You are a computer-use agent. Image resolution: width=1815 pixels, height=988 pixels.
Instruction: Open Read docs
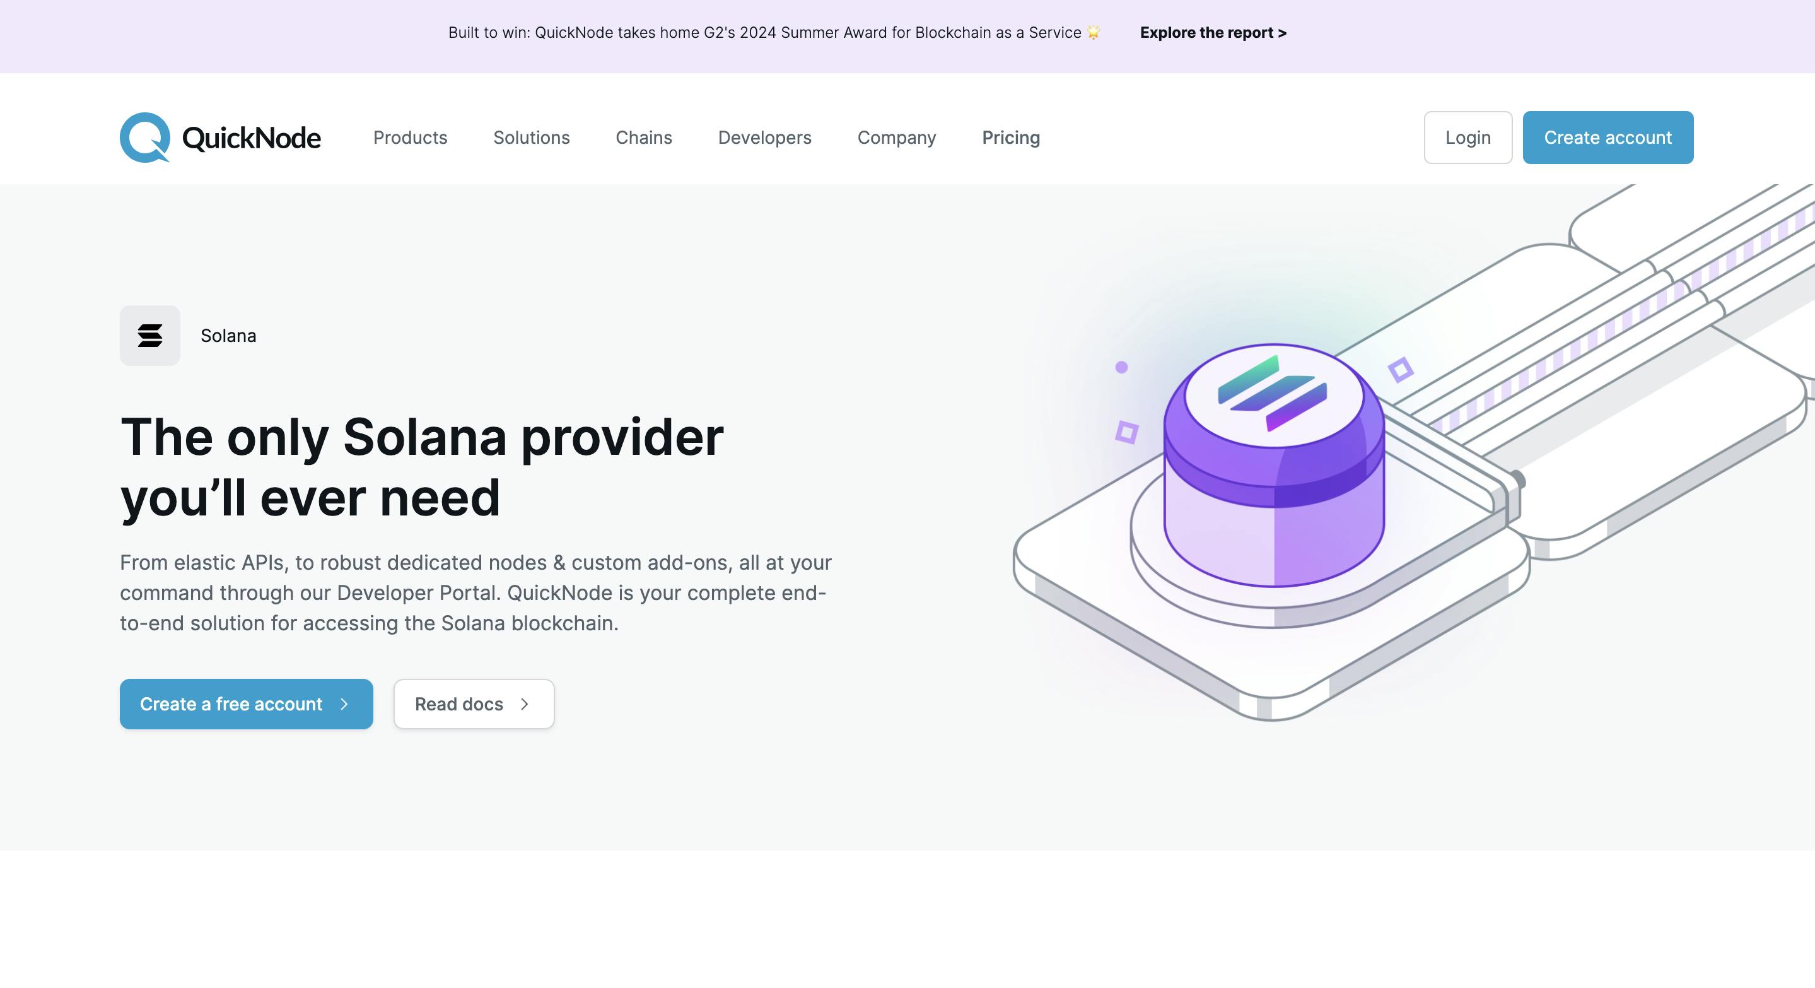point(474,704)
